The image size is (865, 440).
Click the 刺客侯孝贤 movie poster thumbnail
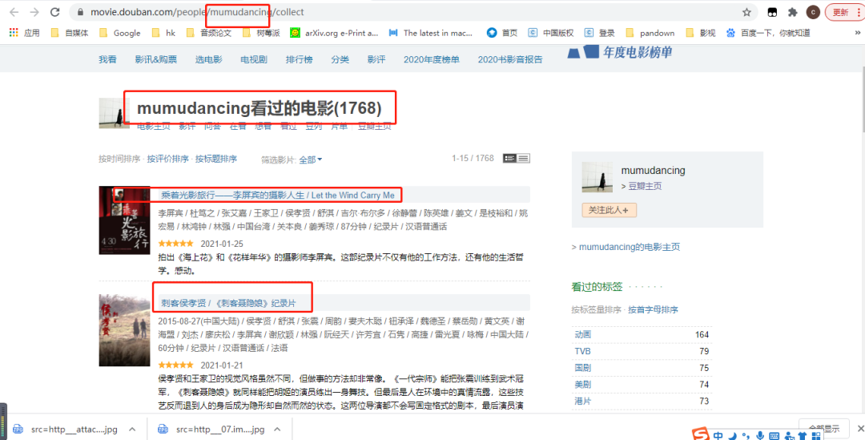tap(125, 330)
